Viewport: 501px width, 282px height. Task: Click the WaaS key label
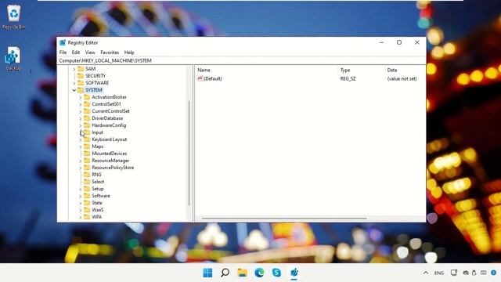(x=98, y=210)
